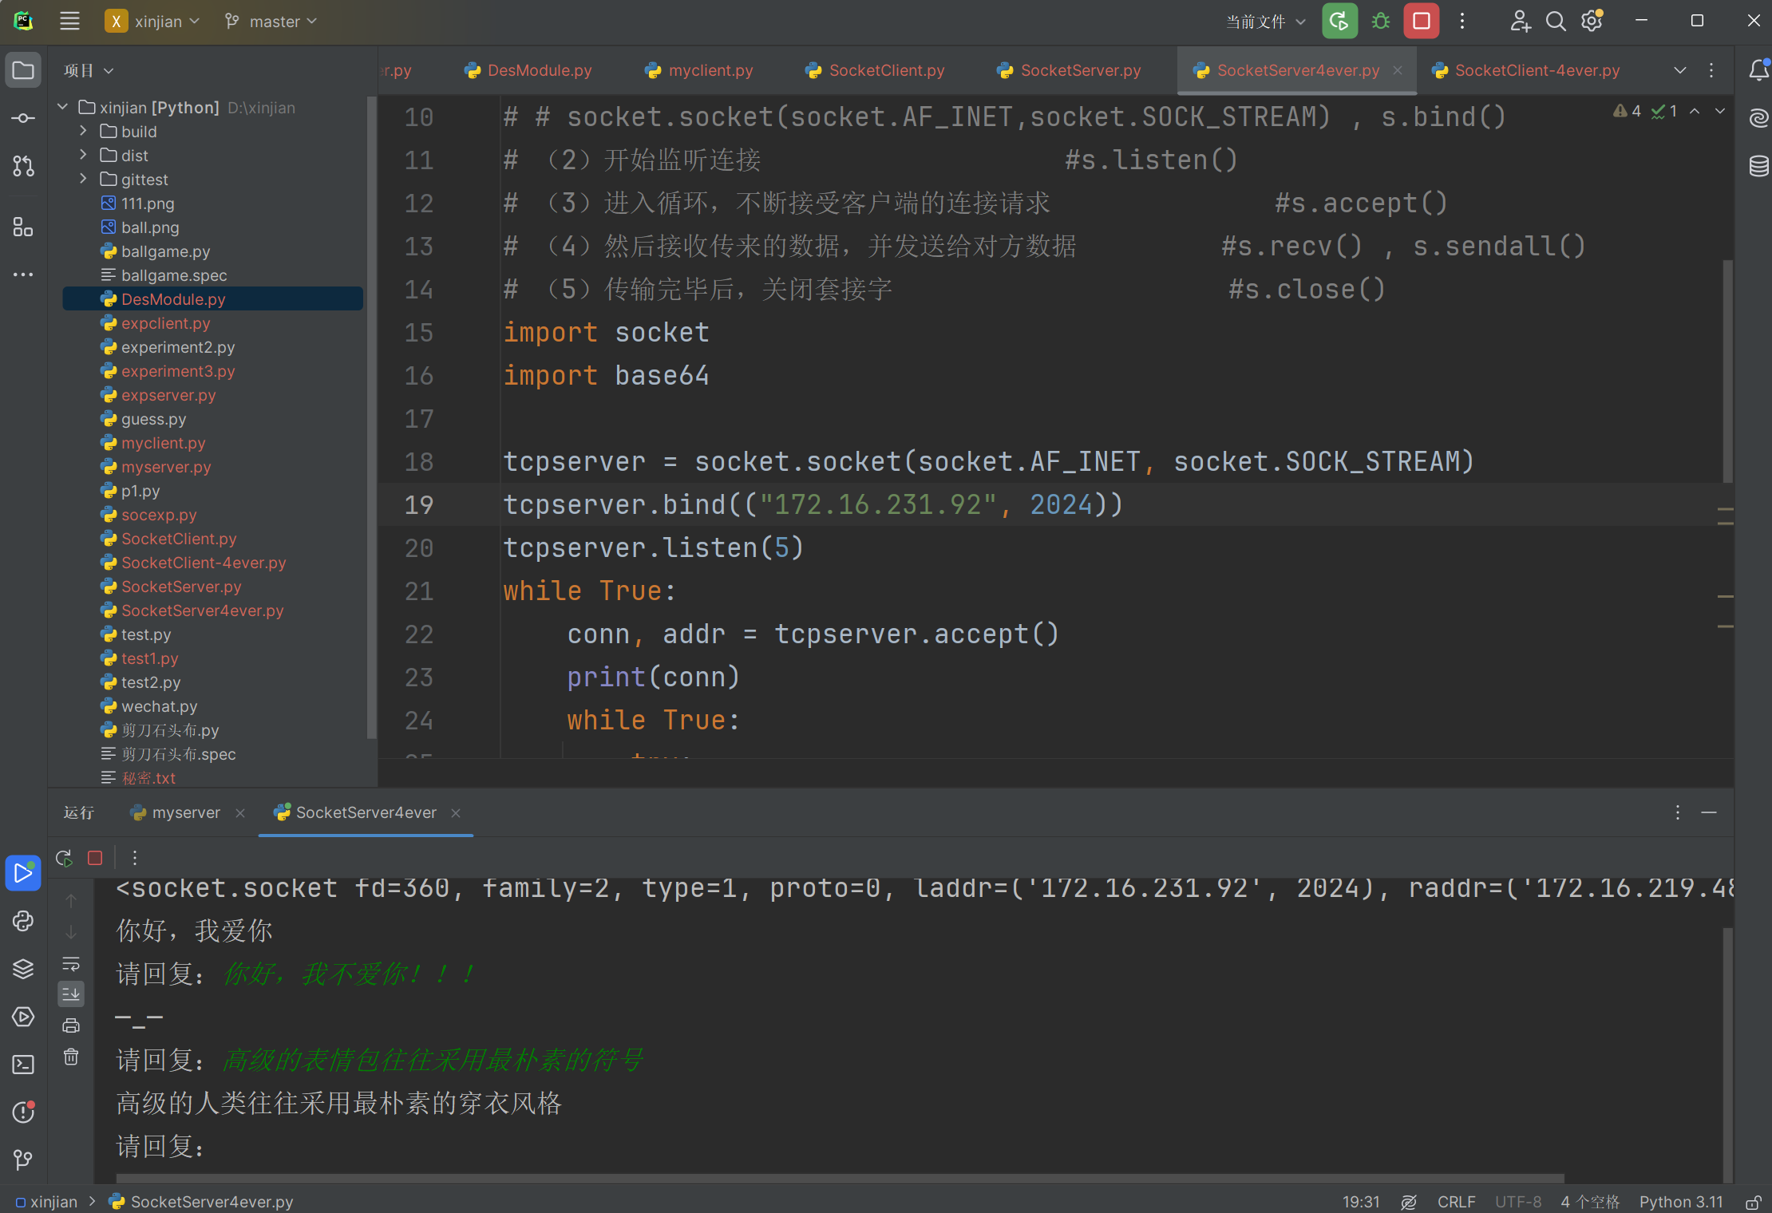The height and width of the screenshot is (1213, 1772).
Task: Open the Python Console tool window
Action: [23, 921]
